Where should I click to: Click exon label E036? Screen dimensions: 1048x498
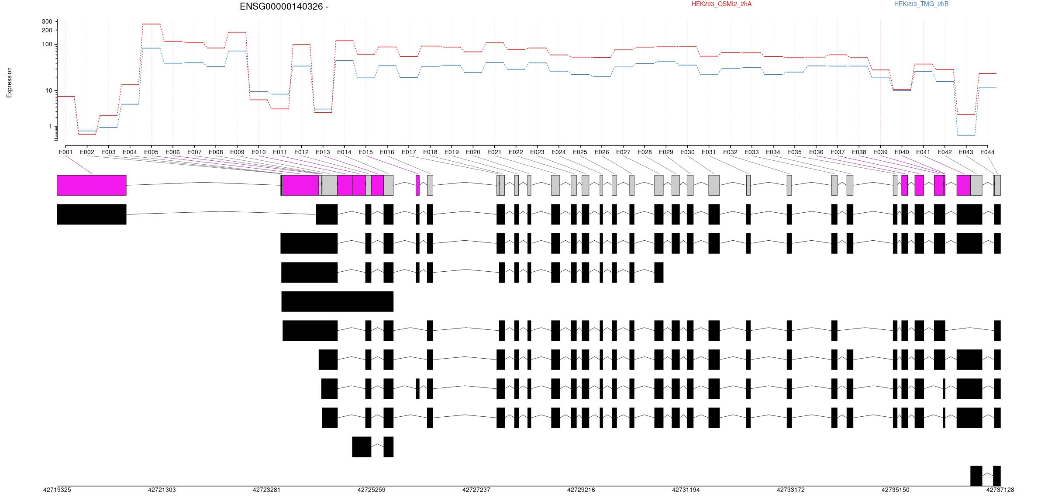[816, 152]
